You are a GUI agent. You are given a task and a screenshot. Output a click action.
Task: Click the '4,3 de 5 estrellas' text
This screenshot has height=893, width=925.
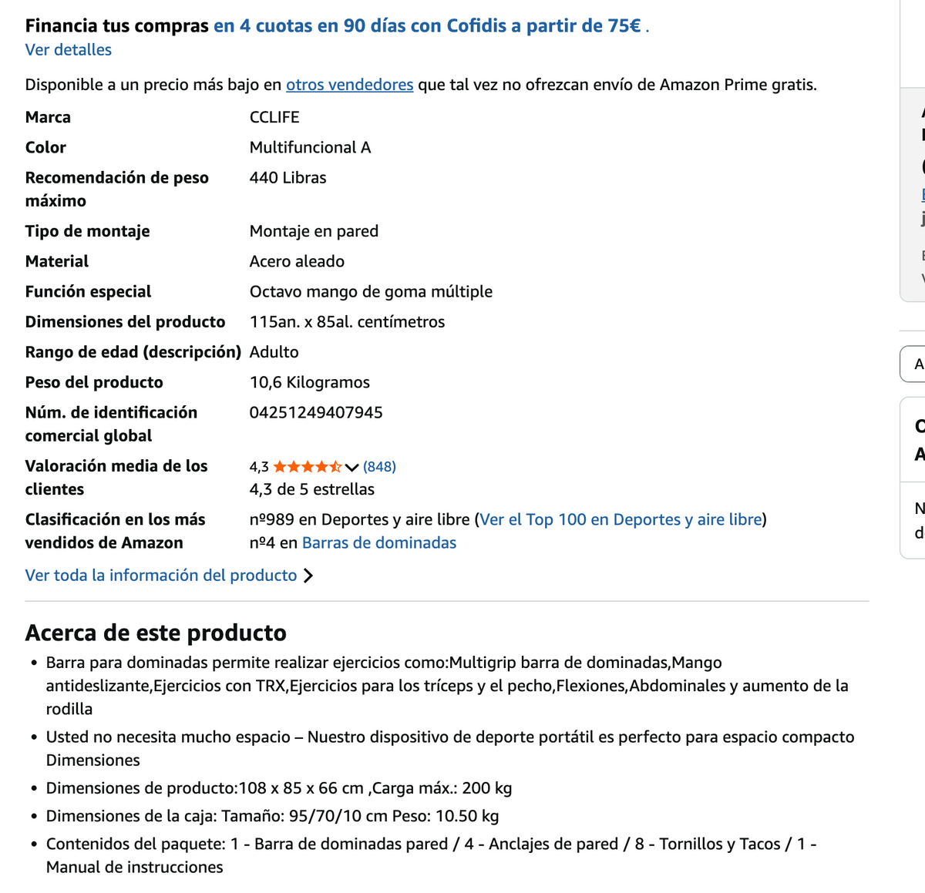312,489
